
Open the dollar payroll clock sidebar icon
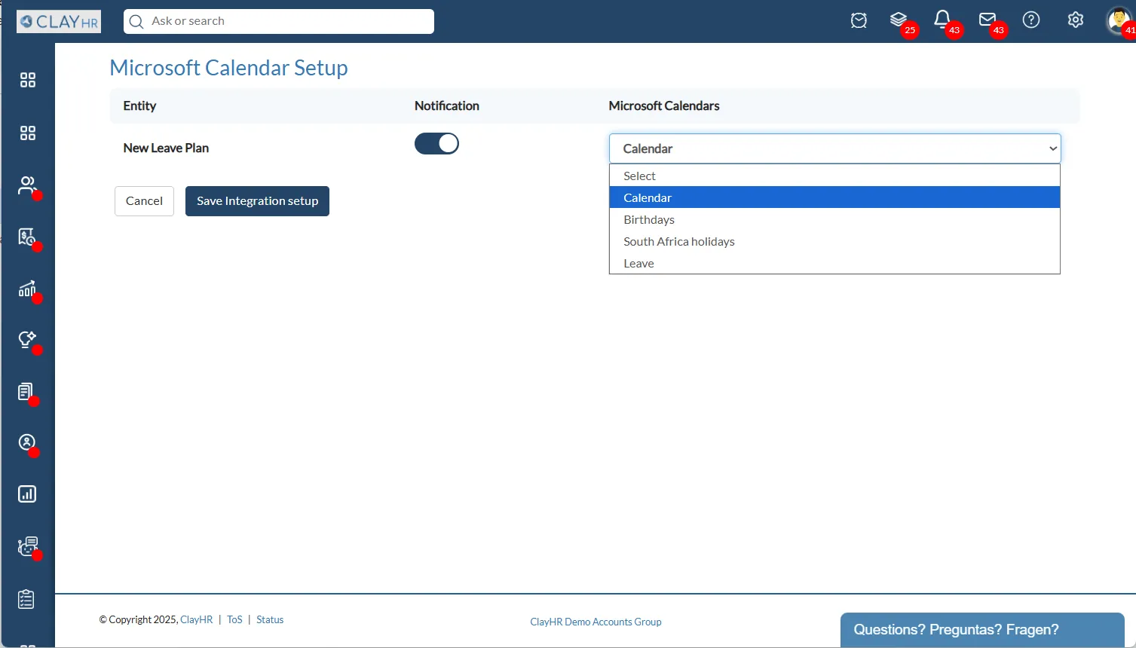(x=27, y=237)
